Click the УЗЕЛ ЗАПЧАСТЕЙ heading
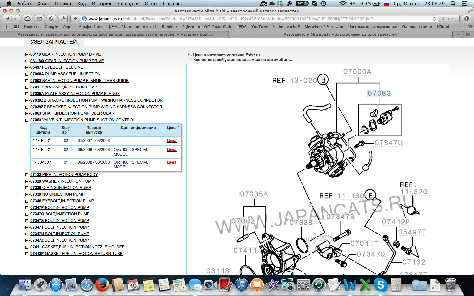This screenshot has width=474, height=296. tap(54, 42)
